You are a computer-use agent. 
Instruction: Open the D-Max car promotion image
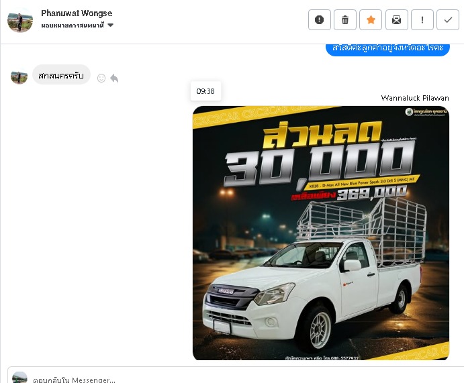[320, 233]
